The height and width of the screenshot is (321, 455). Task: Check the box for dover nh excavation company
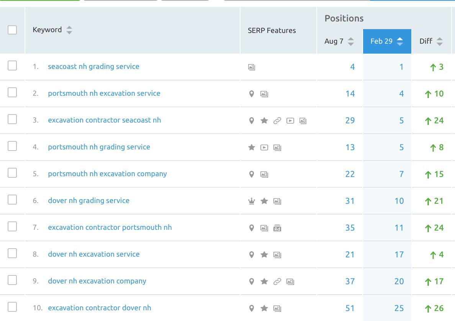click(x=12, y=280)
